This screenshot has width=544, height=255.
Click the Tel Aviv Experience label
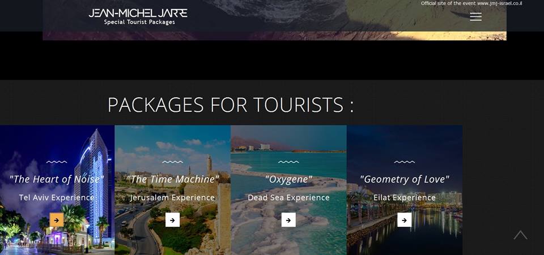[x=57, y=197]
